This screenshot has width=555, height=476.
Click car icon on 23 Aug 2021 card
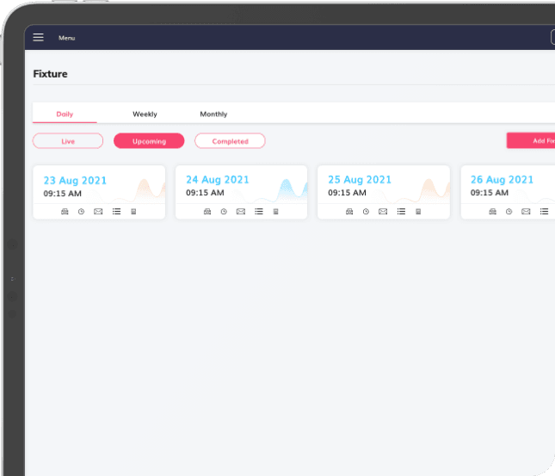click(x=65, y=211)
